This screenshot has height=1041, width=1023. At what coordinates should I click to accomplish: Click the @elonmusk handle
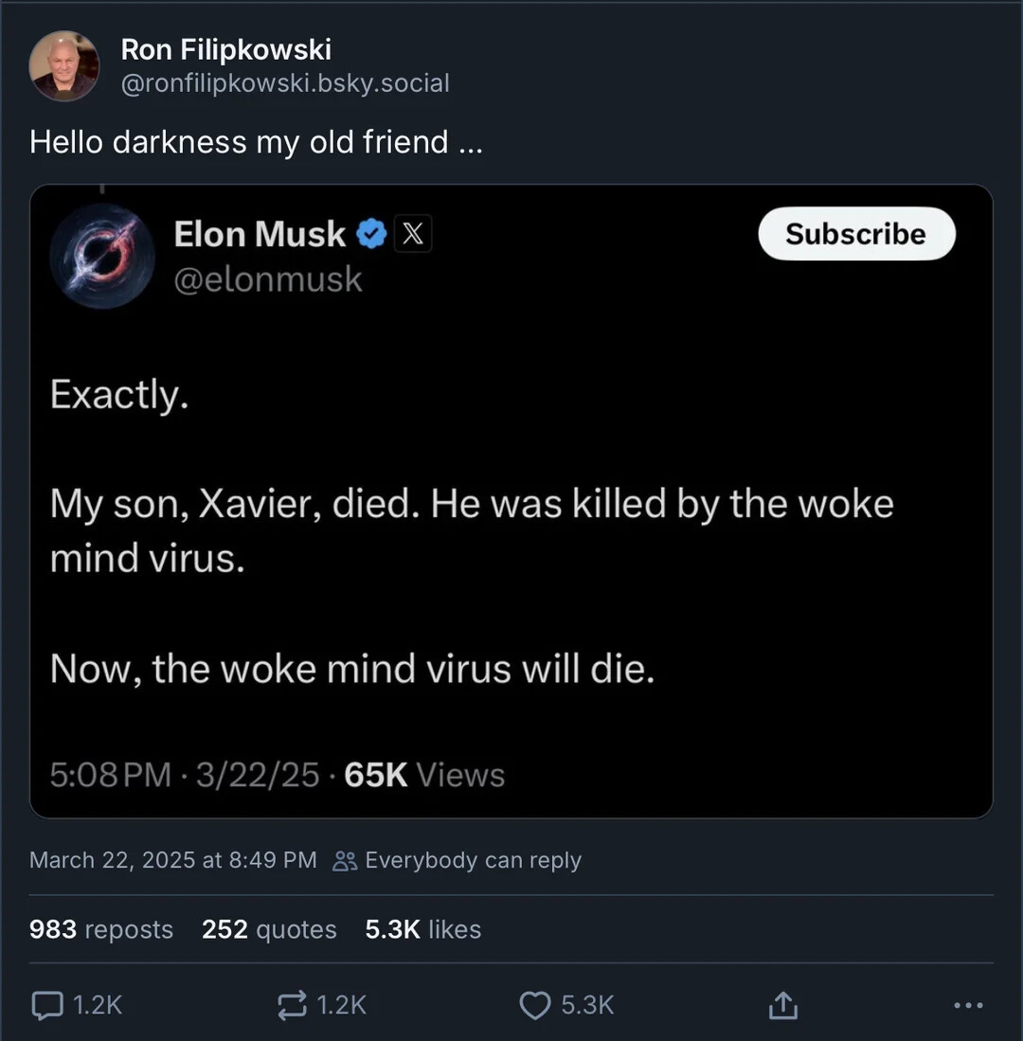pyautogui.click(x=268, y=278)
